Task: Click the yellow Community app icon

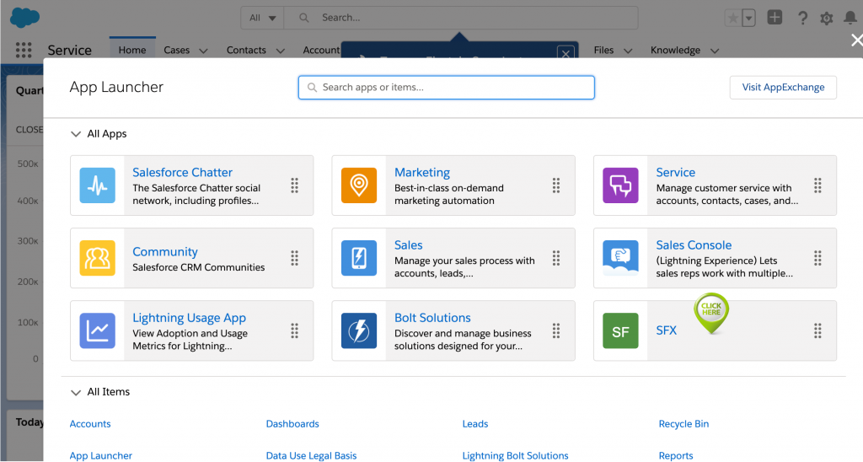Action: click(98, 258)
